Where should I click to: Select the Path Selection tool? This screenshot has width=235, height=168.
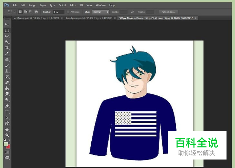7,117
